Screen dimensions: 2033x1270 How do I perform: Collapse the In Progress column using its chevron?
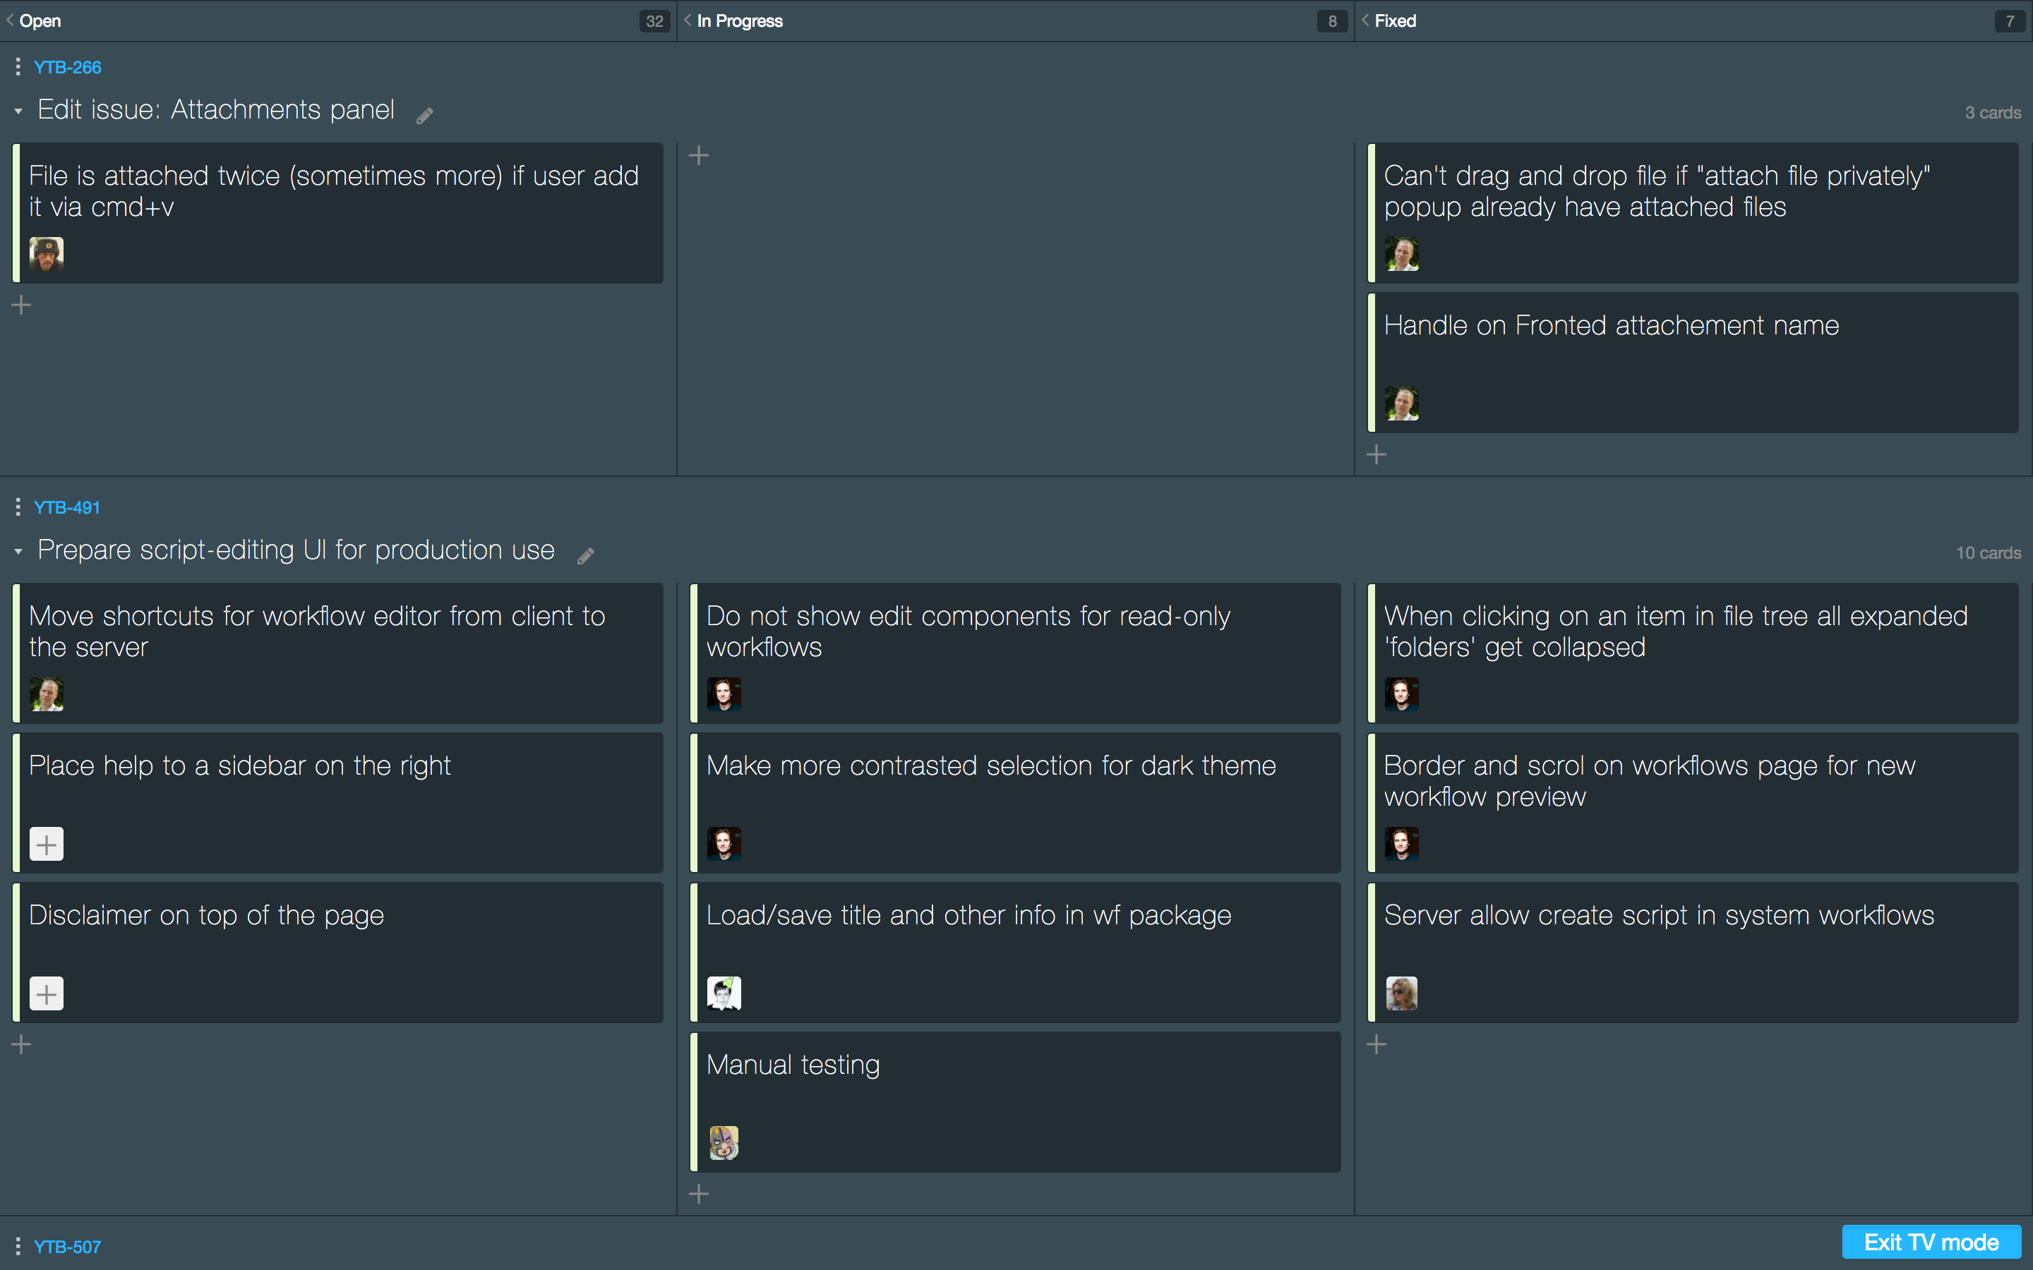point(688,20)
